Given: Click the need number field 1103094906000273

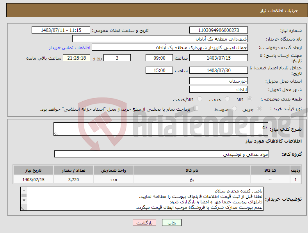Looking at the screenshot, I should pos(219,30).
